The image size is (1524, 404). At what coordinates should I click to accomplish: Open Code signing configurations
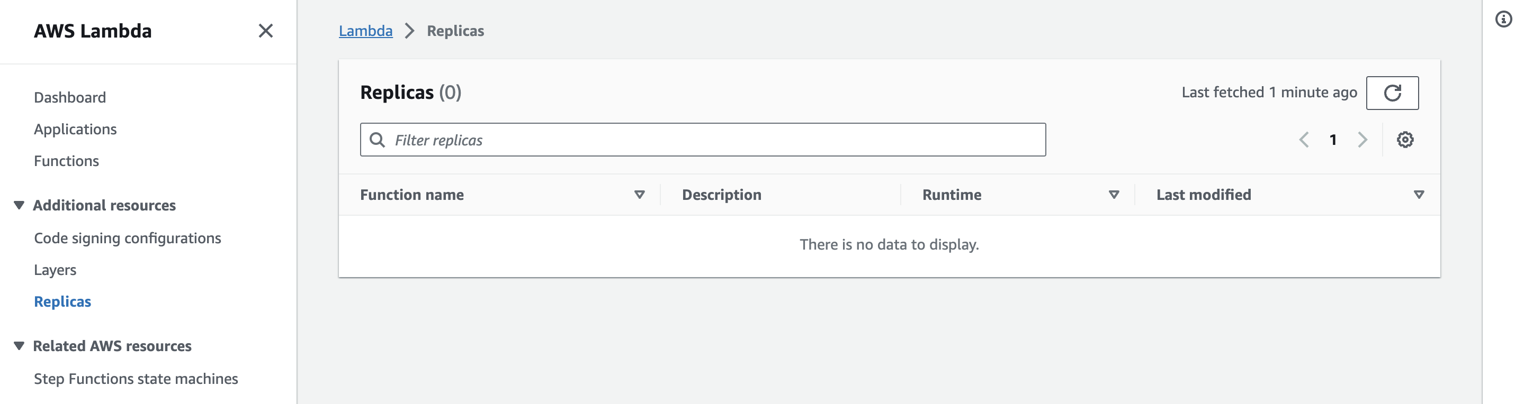127,238
